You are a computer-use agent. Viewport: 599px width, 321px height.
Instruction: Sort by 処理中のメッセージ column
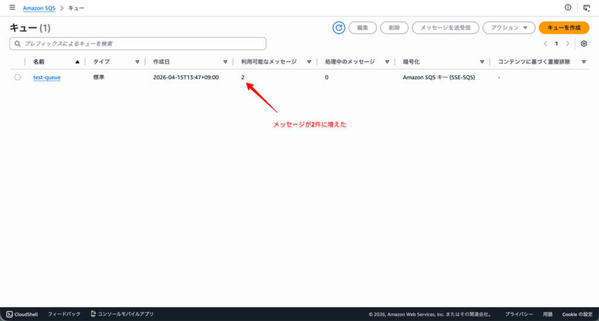(387, 62)
